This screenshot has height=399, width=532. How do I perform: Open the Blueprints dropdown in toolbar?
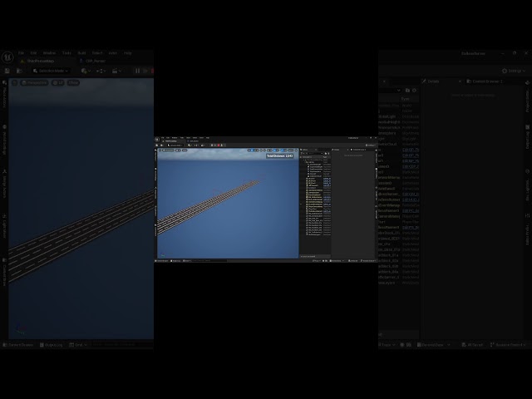pos(101,71)
